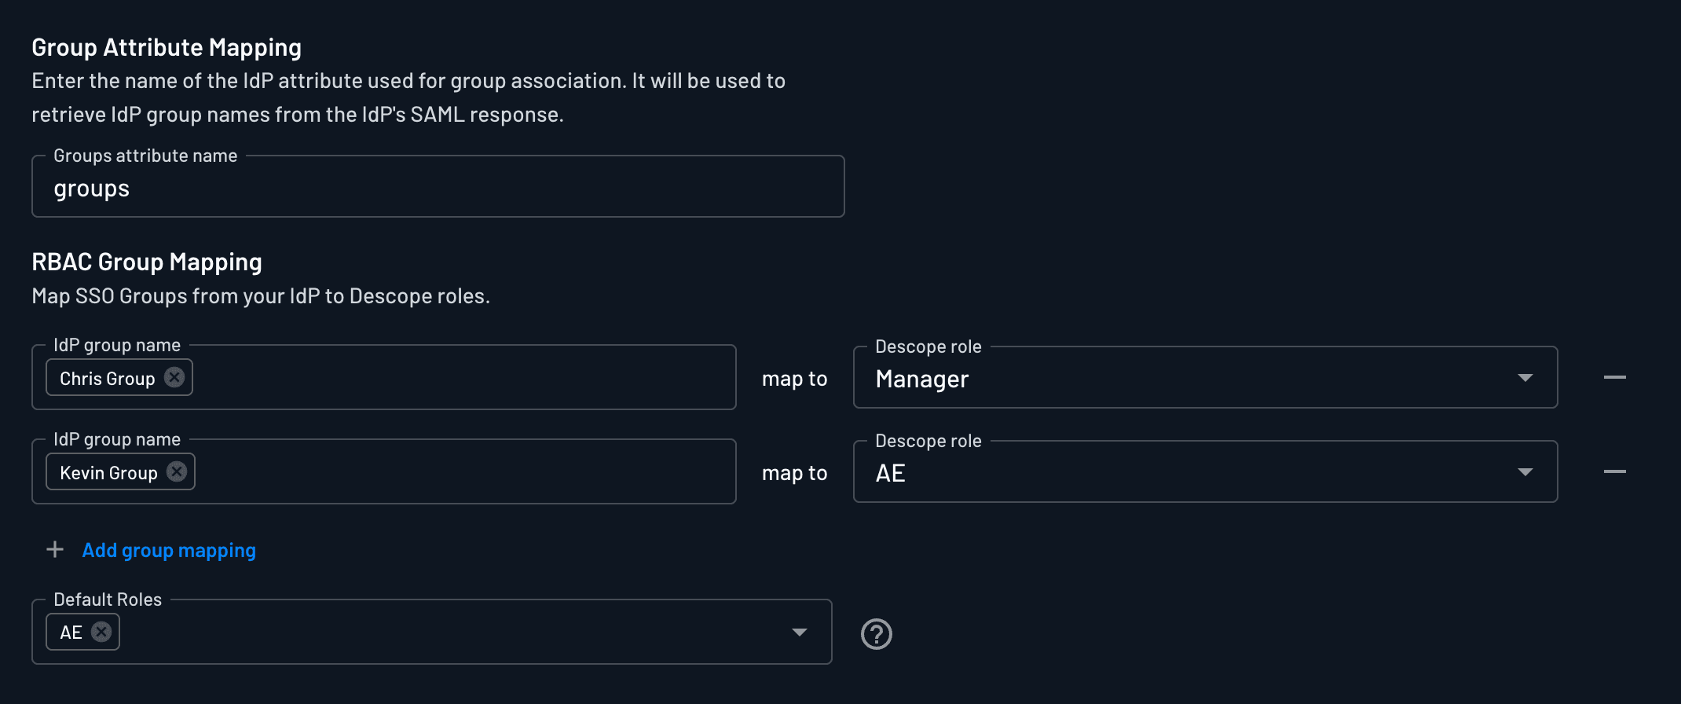Select the groups attribute value text
The image size is (1681, 704).
pos(92,187)
